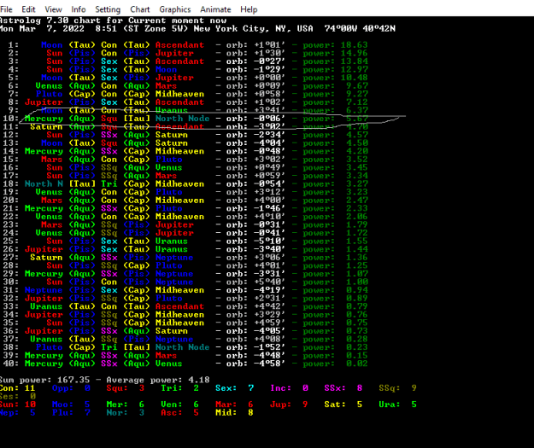534x448 pixels.
Task: Click the 'SSq: 9' aspect count
Action: pyautogui.click(x=398, y=387)
